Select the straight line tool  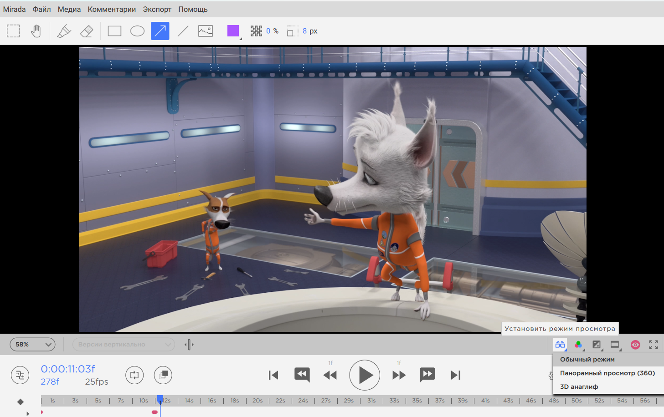click(x=183, y=31)
